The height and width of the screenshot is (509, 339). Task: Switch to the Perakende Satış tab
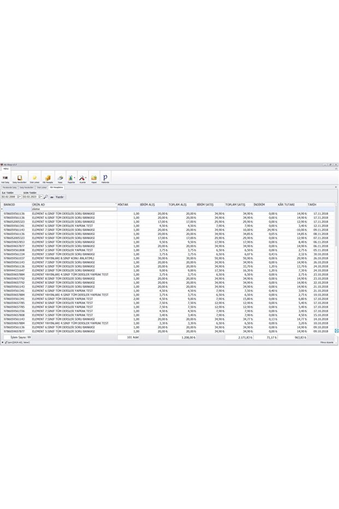(10, 187)
